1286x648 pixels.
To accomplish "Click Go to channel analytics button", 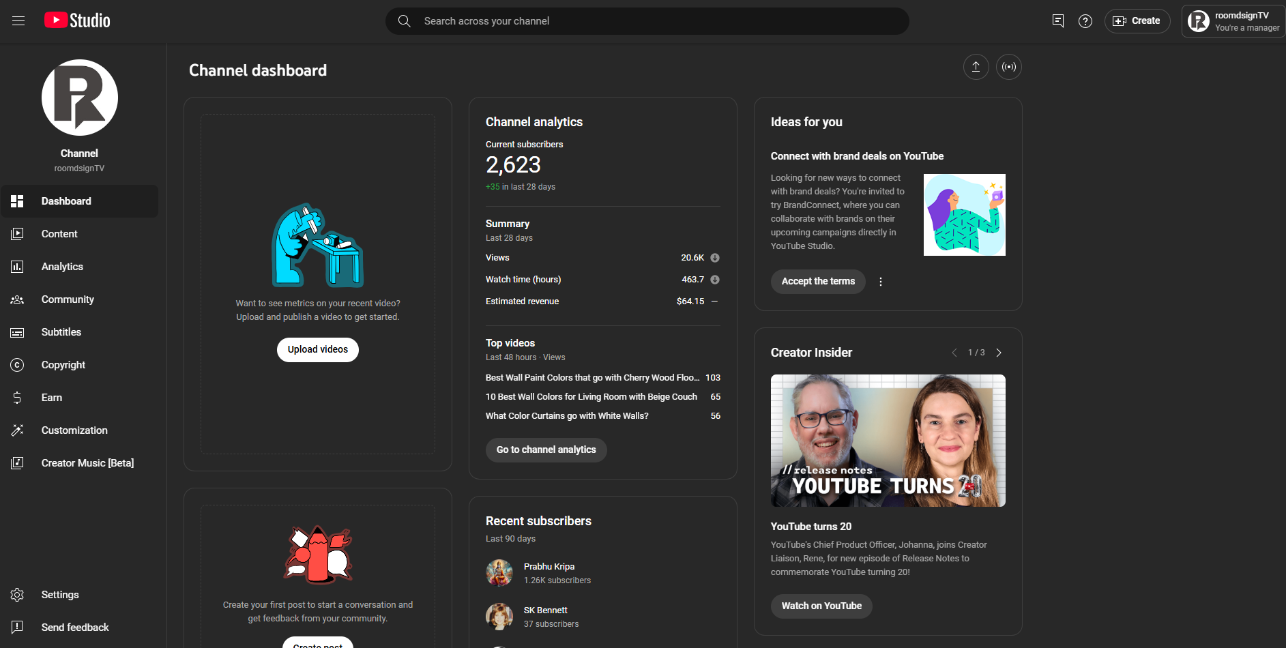I will pyautogui.click(x=546, y=450).
